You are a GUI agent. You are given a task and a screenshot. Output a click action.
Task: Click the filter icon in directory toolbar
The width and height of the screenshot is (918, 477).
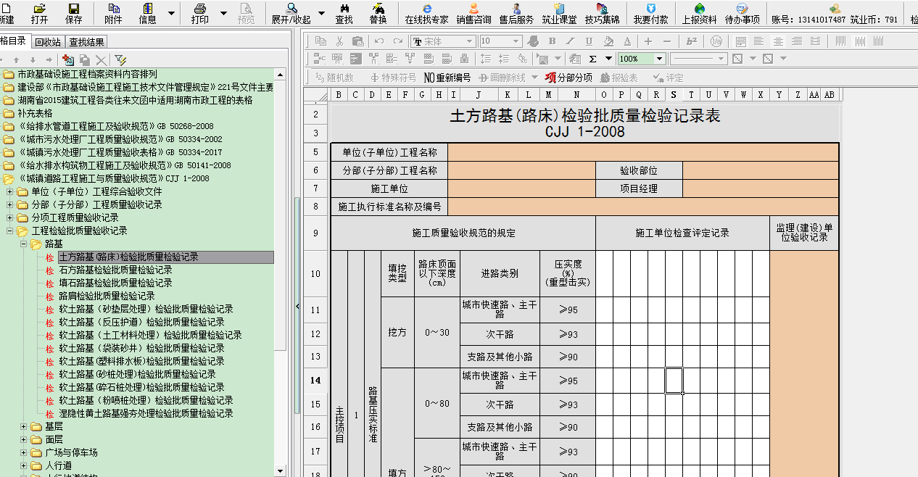[x=120, y=59]
